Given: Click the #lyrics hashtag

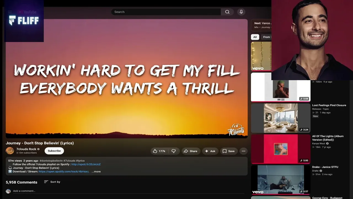Looking at the screenshot, I should (80, 161).
